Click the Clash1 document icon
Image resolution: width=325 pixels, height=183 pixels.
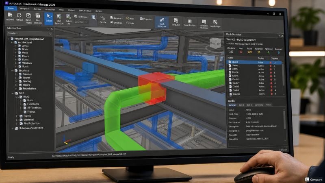tap(230, 62)
